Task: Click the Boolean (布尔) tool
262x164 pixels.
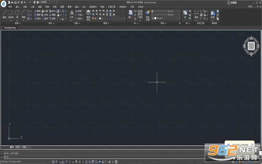Action: tap(52, 11)
